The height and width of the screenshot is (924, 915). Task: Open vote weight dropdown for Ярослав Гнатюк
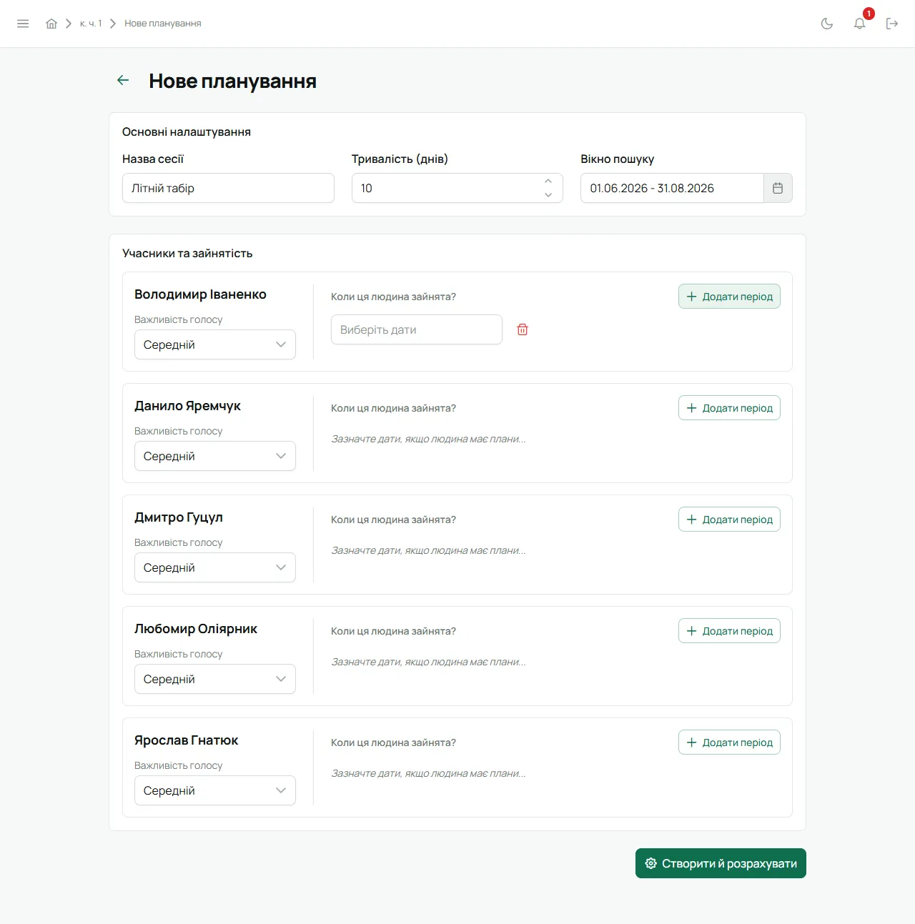coord(215,790)
